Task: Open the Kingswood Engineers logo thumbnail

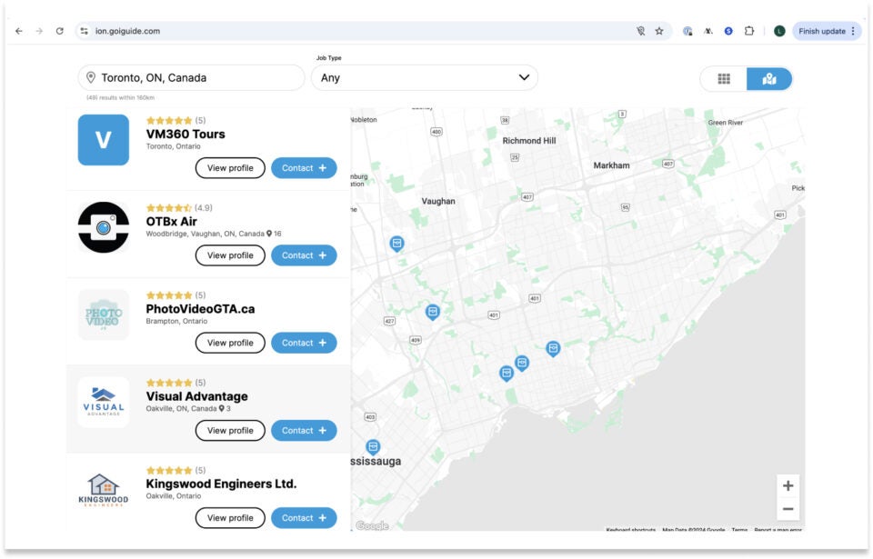Action: tap(103, 490)
